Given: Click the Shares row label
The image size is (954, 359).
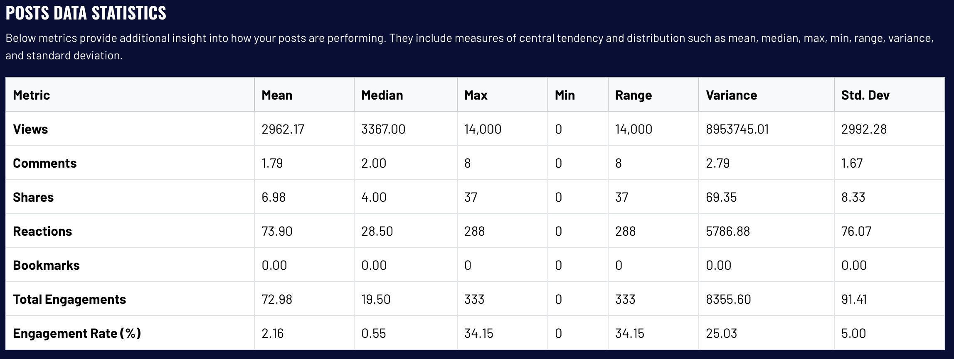Looking at the screenshot, I should [x=33, y=197].
